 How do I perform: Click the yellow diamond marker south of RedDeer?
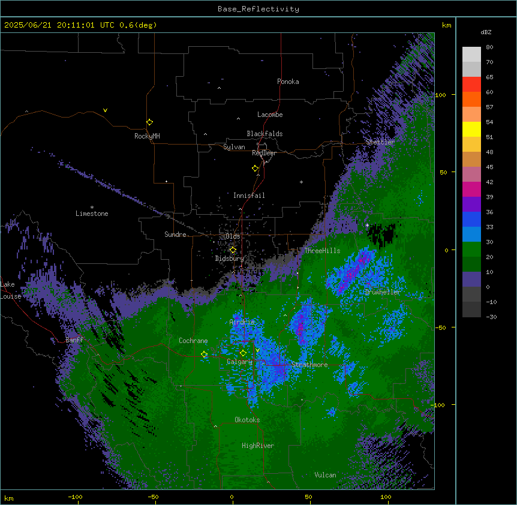coord(256,169)
